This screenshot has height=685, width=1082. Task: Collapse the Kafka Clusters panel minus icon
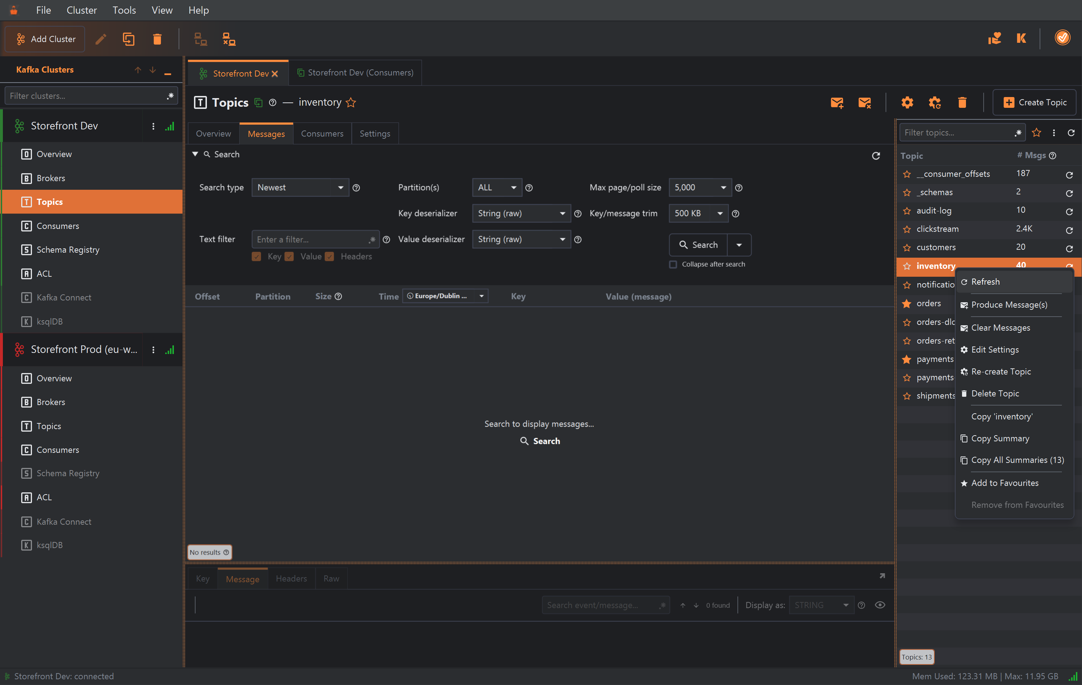168,73
